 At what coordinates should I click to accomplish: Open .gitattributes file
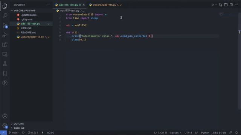[29, 15]
